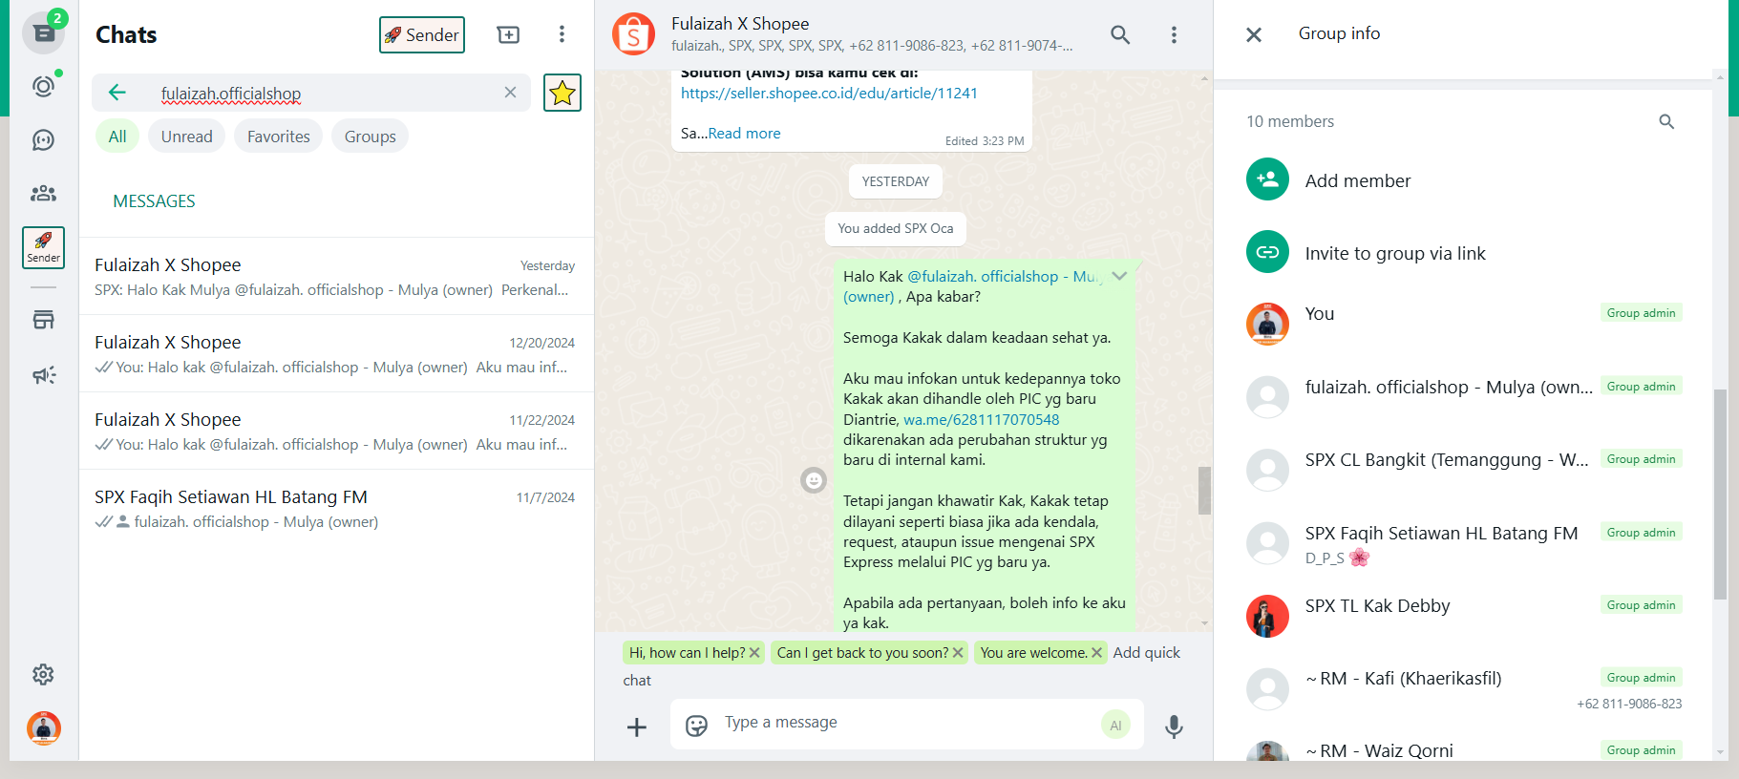Go back from search with arrow

tap(117, 93)
